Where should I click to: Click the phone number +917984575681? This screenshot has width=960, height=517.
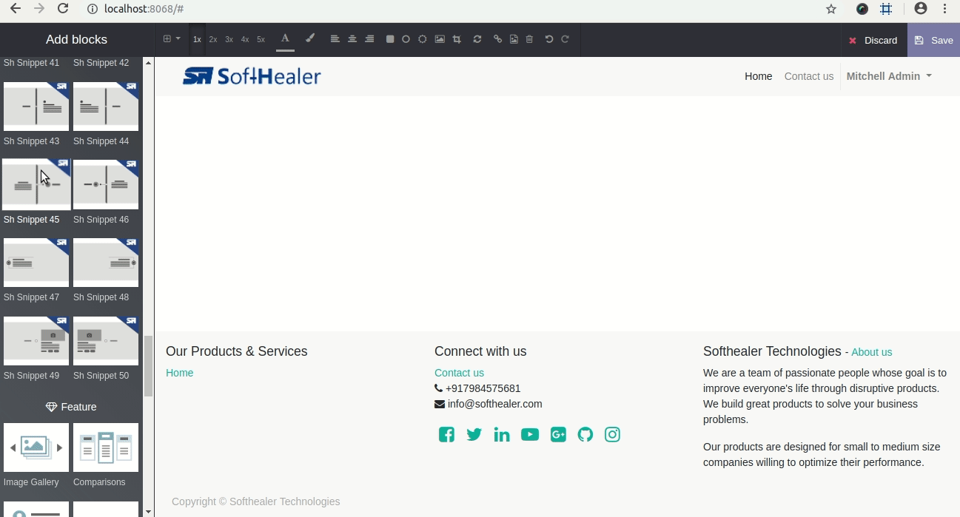483,388
